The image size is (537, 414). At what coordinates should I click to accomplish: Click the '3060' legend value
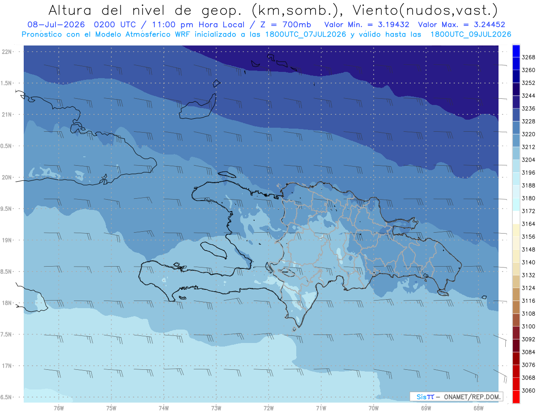528,390
